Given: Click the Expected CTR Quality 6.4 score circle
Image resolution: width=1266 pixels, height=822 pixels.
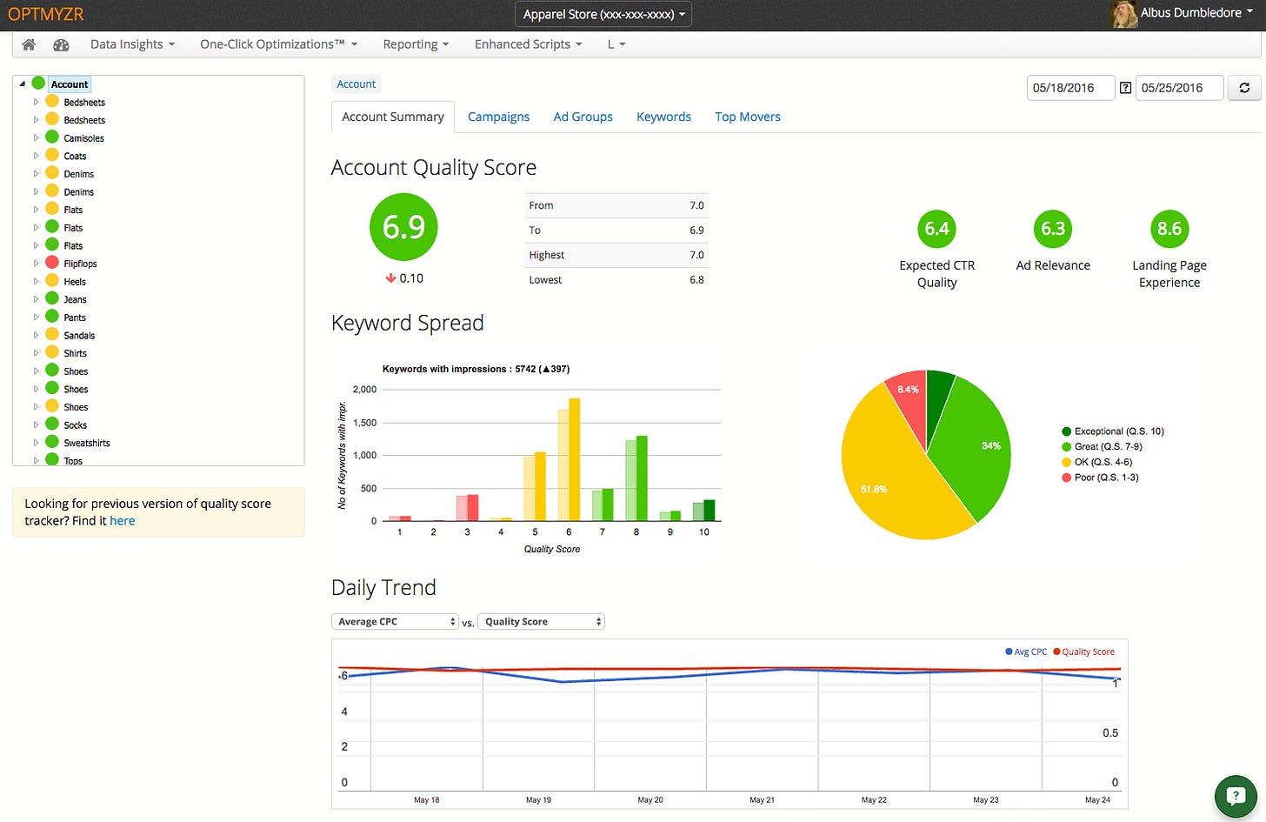Looking at the screenshot, I should click(x=936, y=229).
